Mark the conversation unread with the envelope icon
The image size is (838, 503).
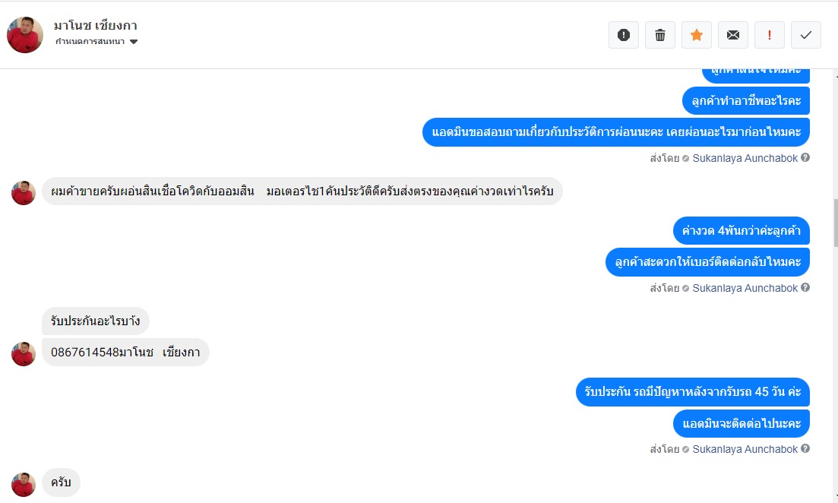click(x=733, y=35)
